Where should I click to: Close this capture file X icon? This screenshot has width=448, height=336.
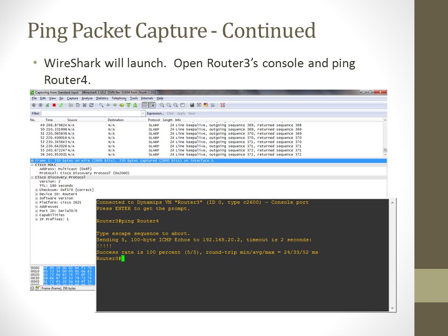coord(84,105)
